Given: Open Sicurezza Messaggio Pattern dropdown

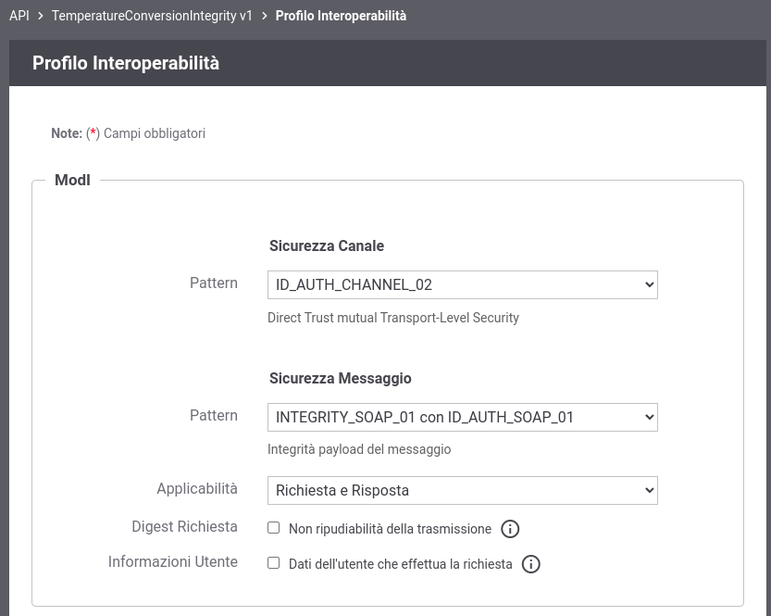Looking at the screenshot, I should click(x=462, y=417).
